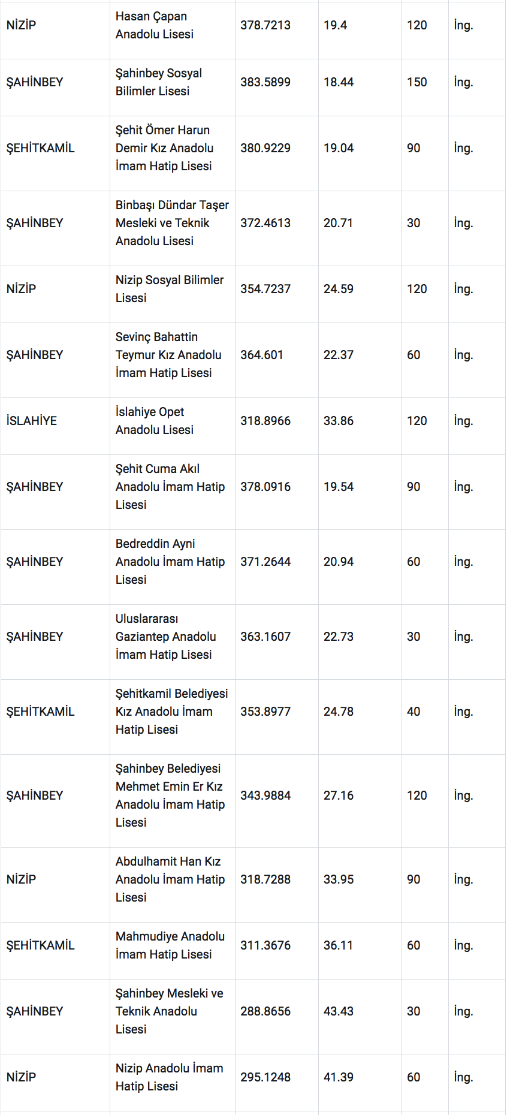Click percentile value 41.39
The width and height of the screenshot is (507, 1115).
[x=339, y=1077]
